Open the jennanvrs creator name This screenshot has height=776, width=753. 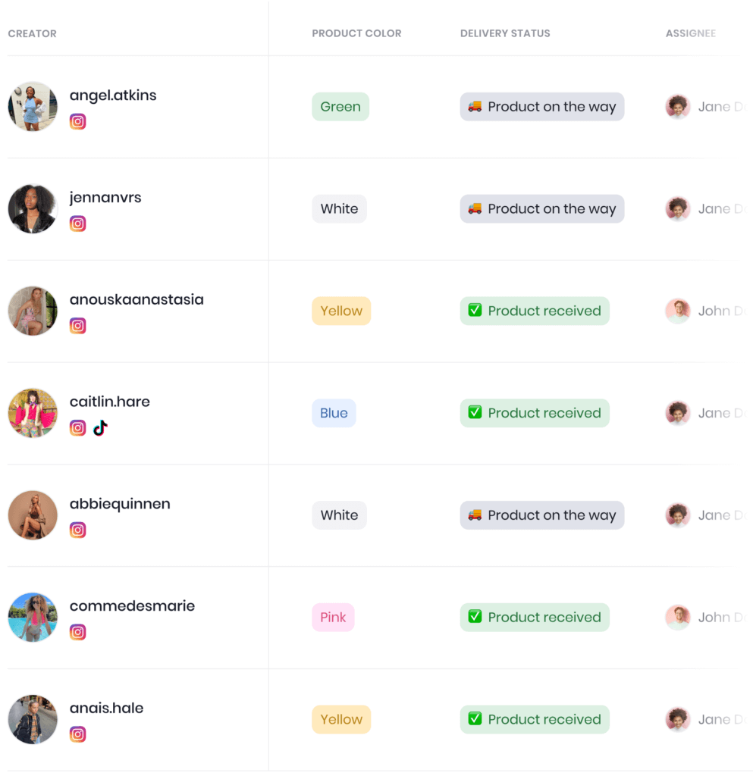pyautogui.click(x=105, y=198)
